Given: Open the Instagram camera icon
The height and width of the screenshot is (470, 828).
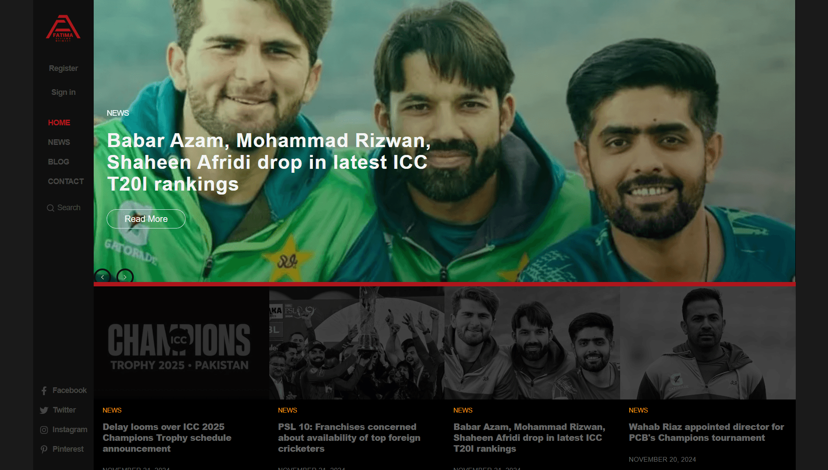Looking at the screenshot, I should (x=44, y=430).
